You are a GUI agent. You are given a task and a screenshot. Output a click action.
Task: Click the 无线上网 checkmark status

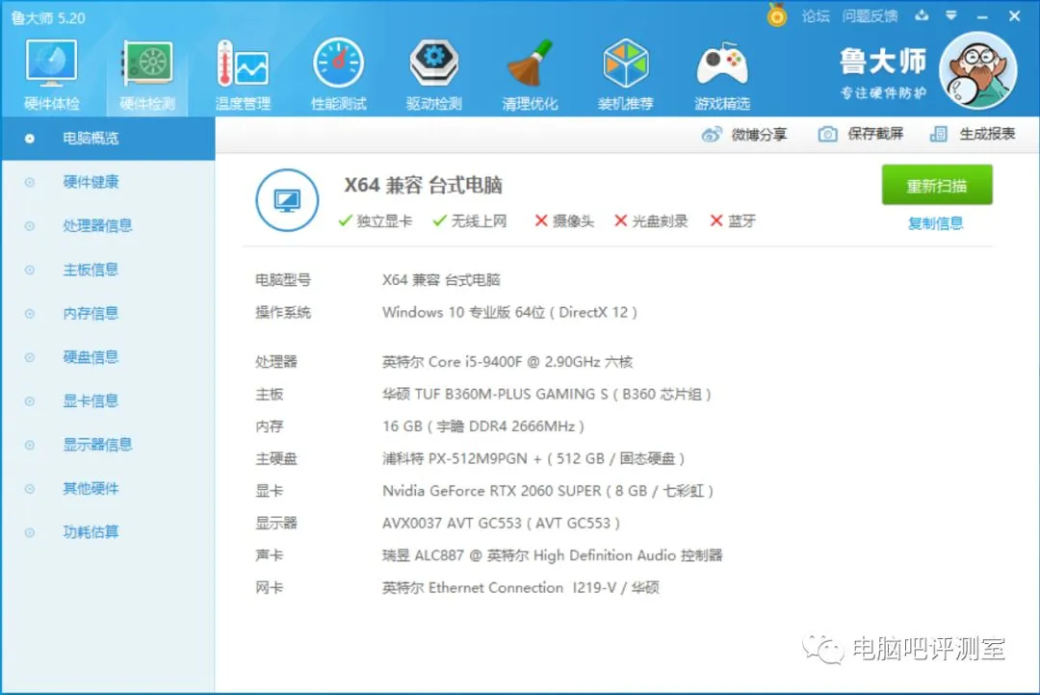coord(470,220)
